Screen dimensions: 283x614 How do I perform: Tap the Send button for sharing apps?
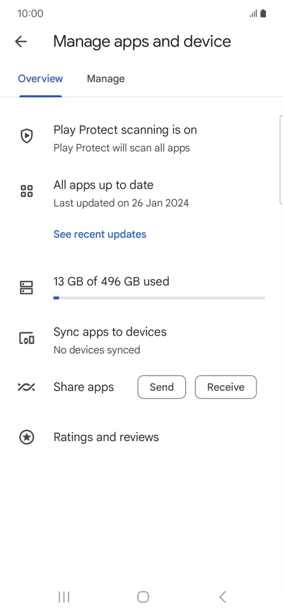[162, 387]
